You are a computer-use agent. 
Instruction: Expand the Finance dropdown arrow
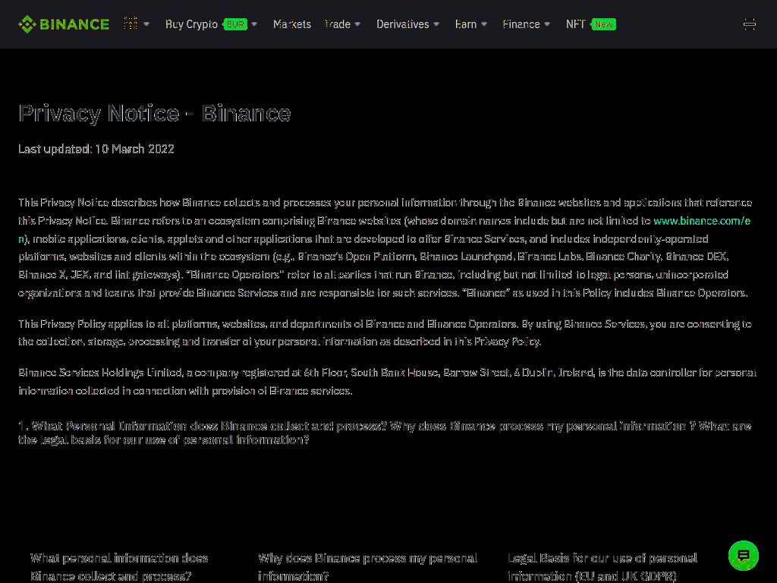(x=547, y=24)
